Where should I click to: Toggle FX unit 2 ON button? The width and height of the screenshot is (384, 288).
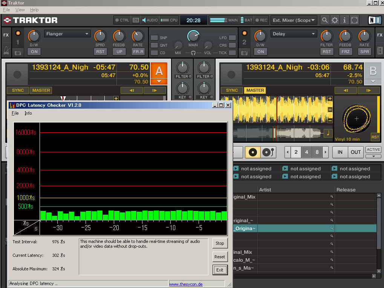click(x=260, y=52)
